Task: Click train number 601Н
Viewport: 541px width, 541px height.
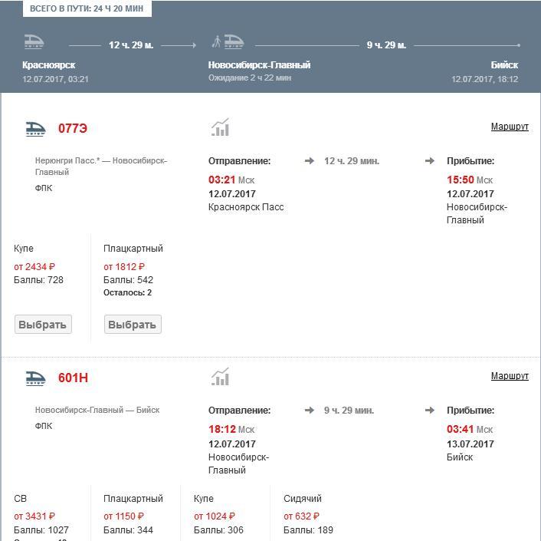Action: click(74, 378)
